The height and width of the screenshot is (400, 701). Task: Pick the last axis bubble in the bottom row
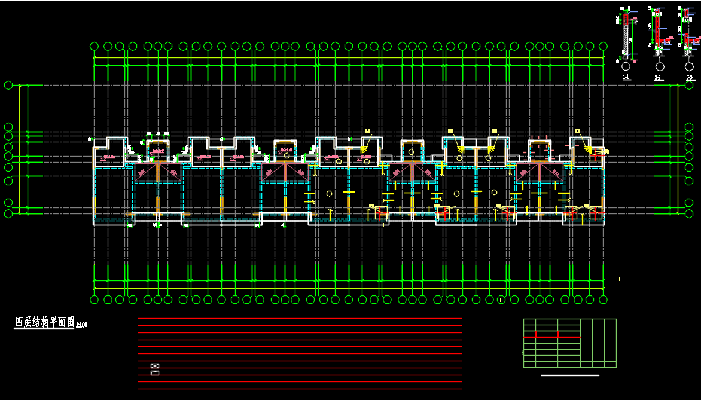(603, 300)
